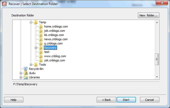Click the folder icon beside home.cnblogs.com

pos(41,26)
